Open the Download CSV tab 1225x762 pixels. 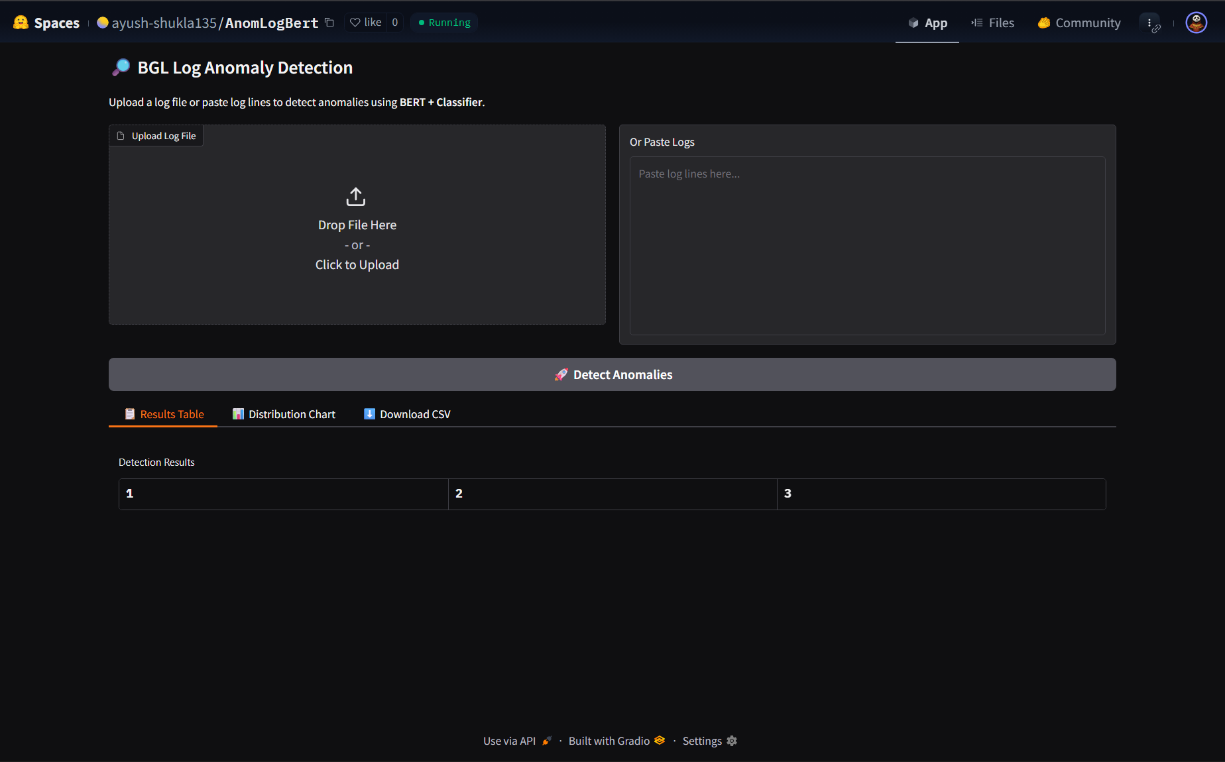407,414
